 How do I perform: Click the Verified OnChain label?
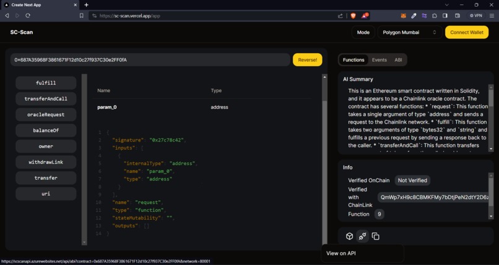click(x=368, y=180)
